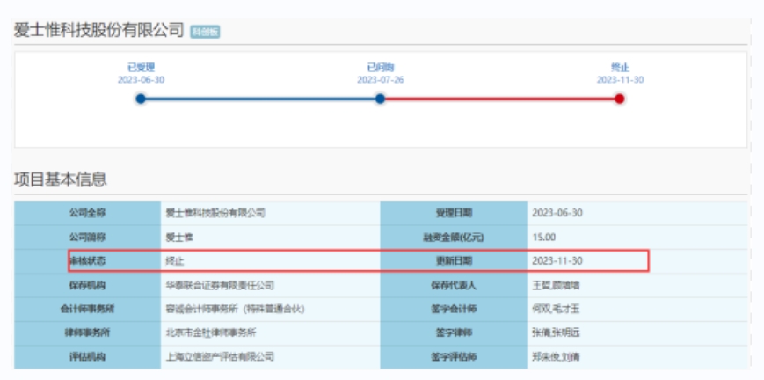Click the 受理日期 value in the table
Image resolution: width=764 pixels, height=380 pixels.
(557, 213)
